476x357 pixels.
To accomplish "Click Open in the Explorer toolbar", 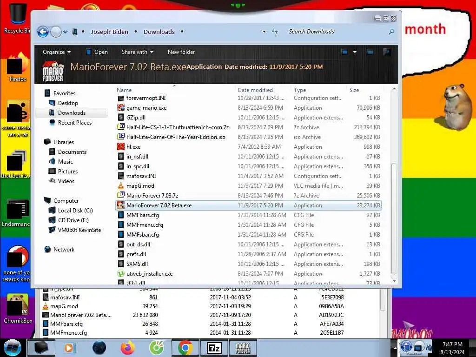I will pos(97,52).
